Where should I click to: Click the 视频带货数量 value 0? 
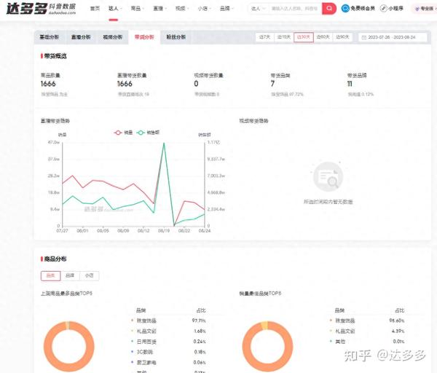coord(196,84)
